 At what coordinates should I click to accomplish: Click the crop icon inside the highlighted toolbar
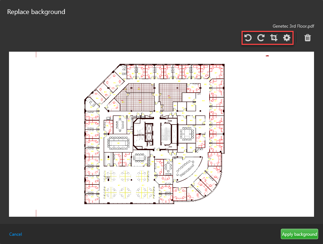click(x=274, y=38)
